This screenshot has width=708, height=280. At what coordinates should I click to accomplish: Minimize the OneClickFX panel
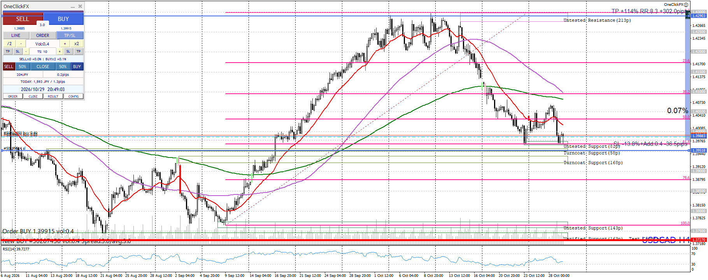pyautogui.click(x=73, y=7)
